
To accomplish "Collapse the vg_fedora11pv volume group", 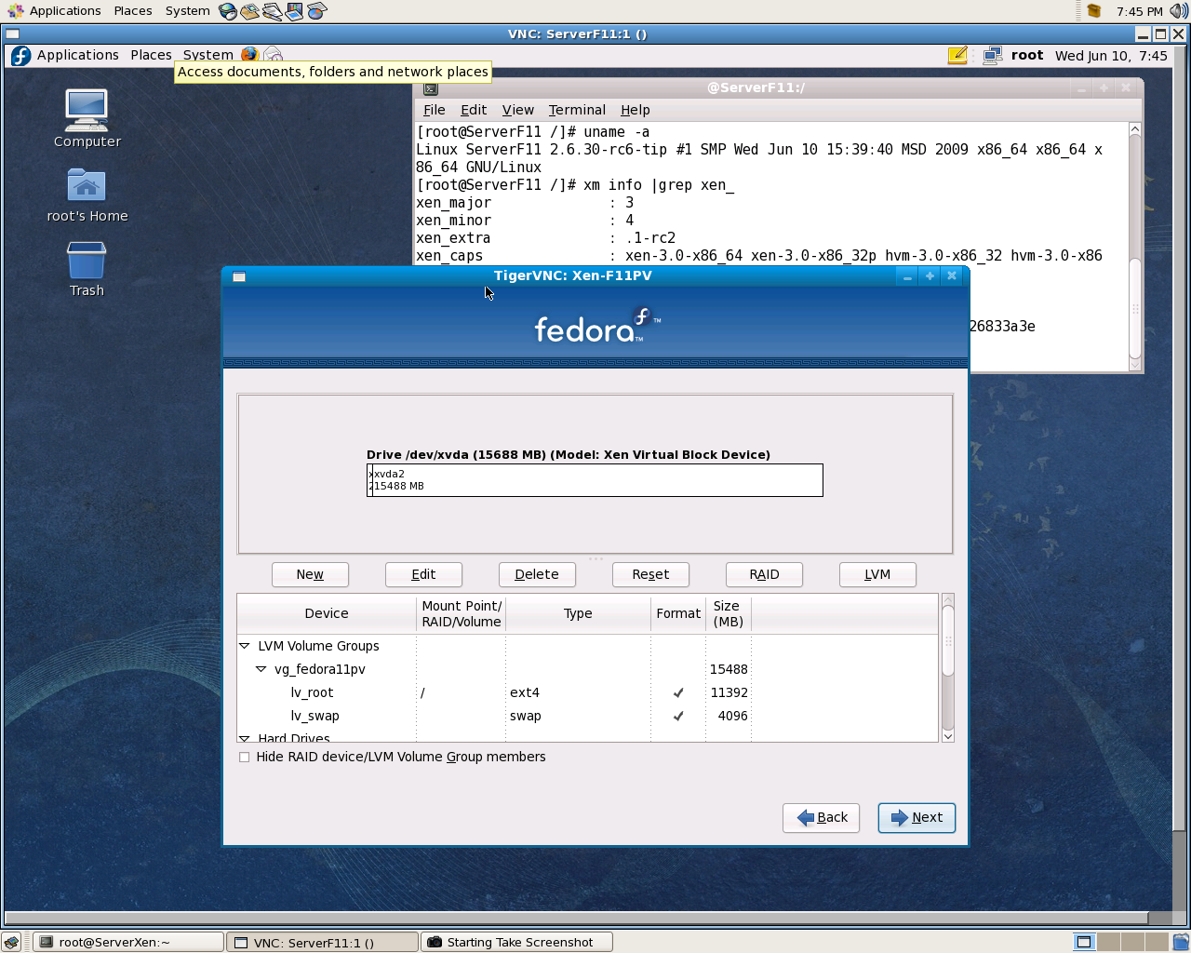I will (x=261, y=669).
